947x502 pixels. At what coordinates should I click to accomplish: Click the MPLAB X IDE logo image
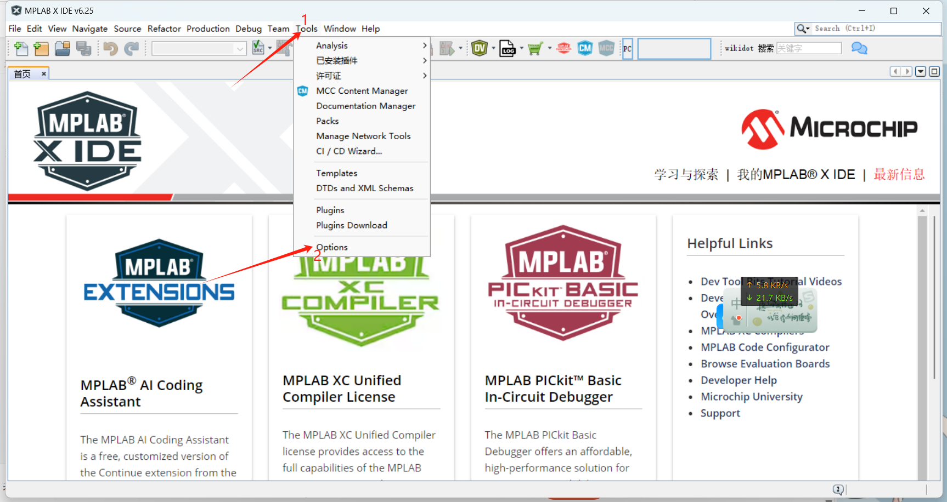88,141
